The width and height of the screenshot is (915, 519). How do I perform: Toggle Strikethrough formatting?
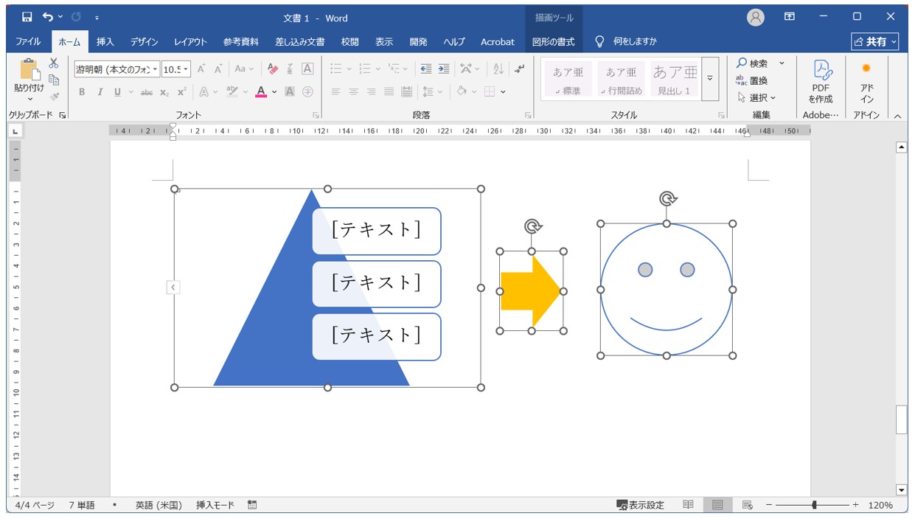146,92
